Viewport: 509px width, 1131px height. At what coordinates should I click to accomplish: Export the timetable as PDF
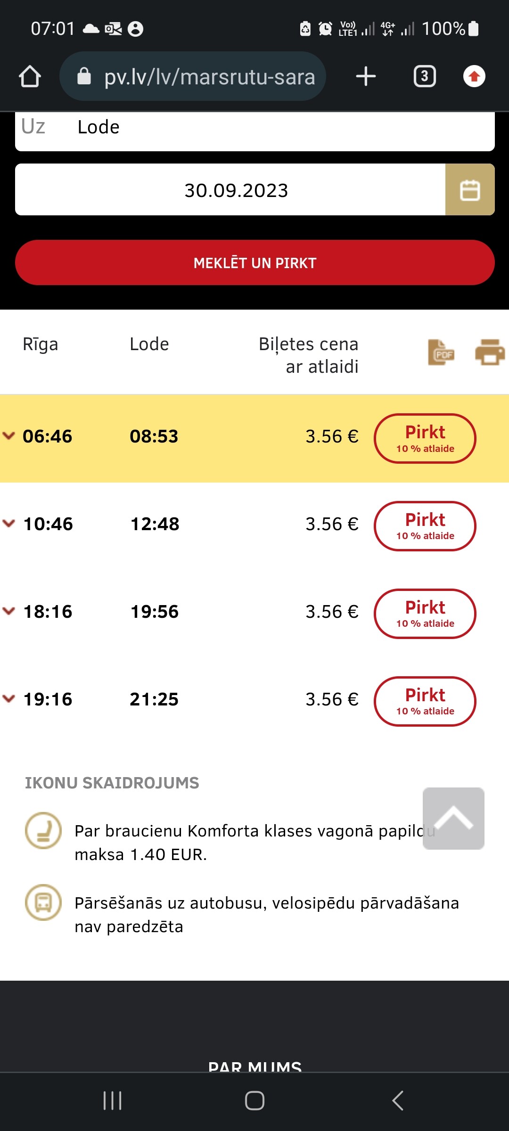pyautogui.click(x=441, y=352)
